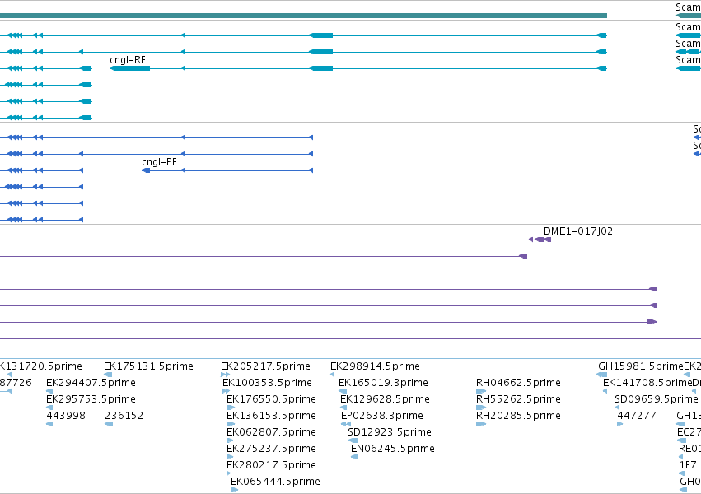Select the 236152 feature label

click(124, 416)
